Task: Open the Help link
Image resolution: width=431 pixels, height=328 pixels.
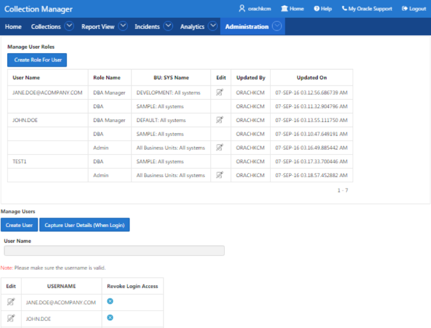Action: [322, 8]
